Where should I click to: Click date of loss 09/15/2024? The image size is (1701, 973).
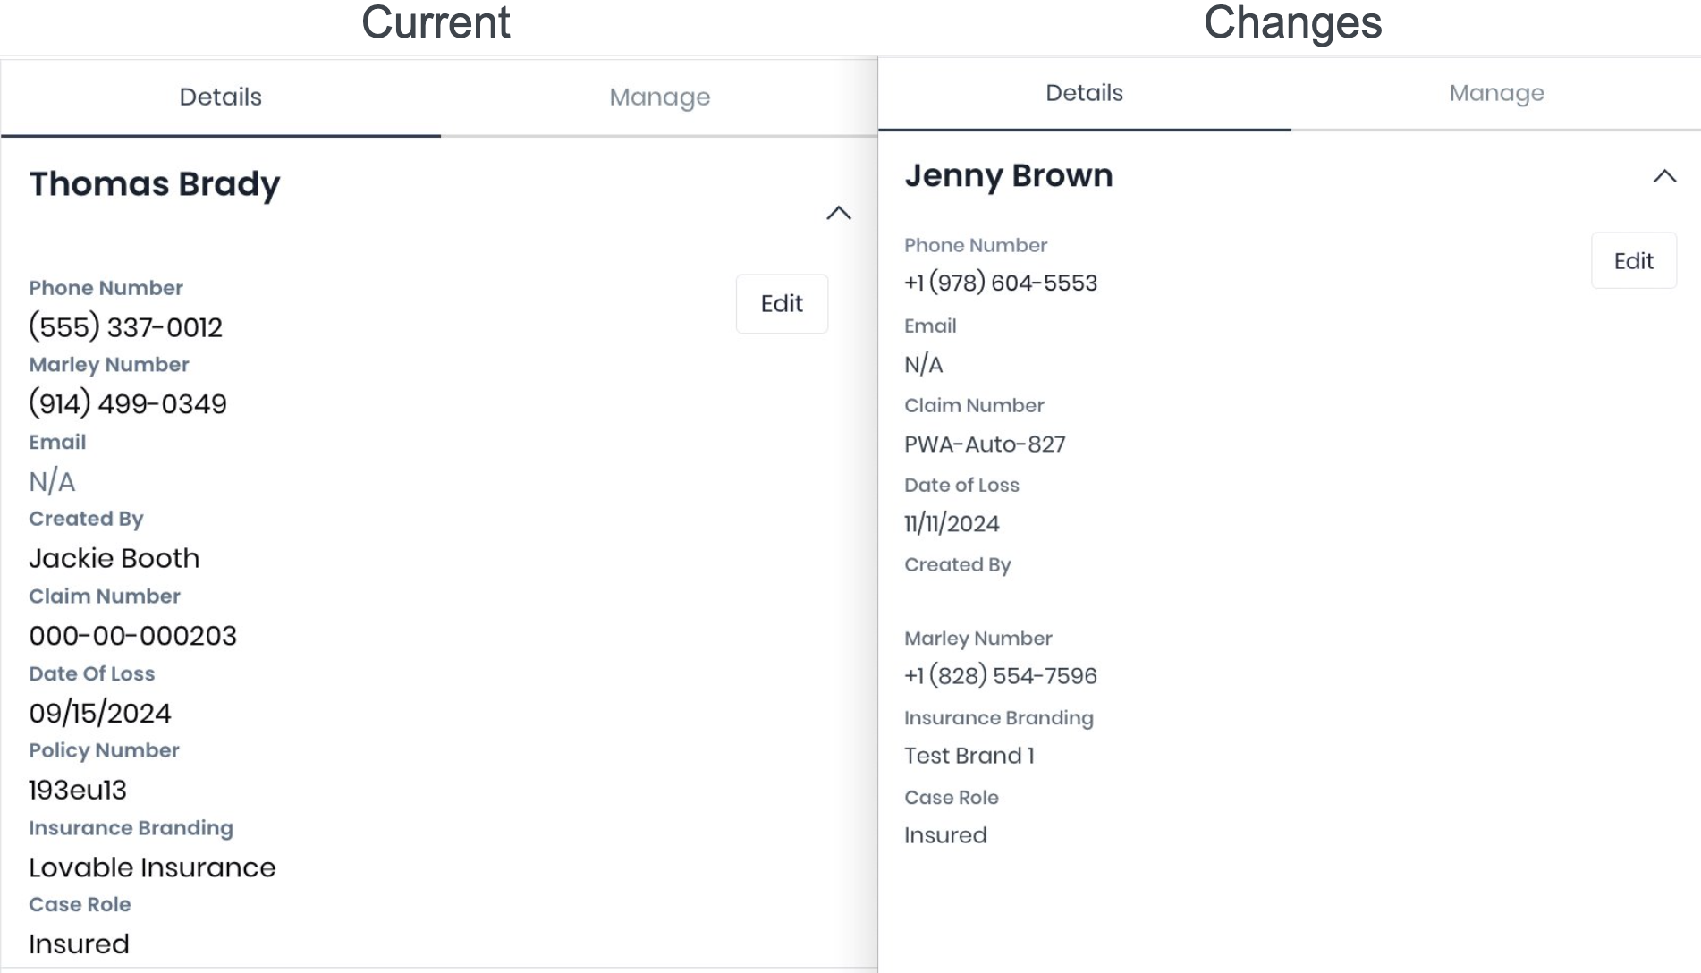(x=100, y=714)
